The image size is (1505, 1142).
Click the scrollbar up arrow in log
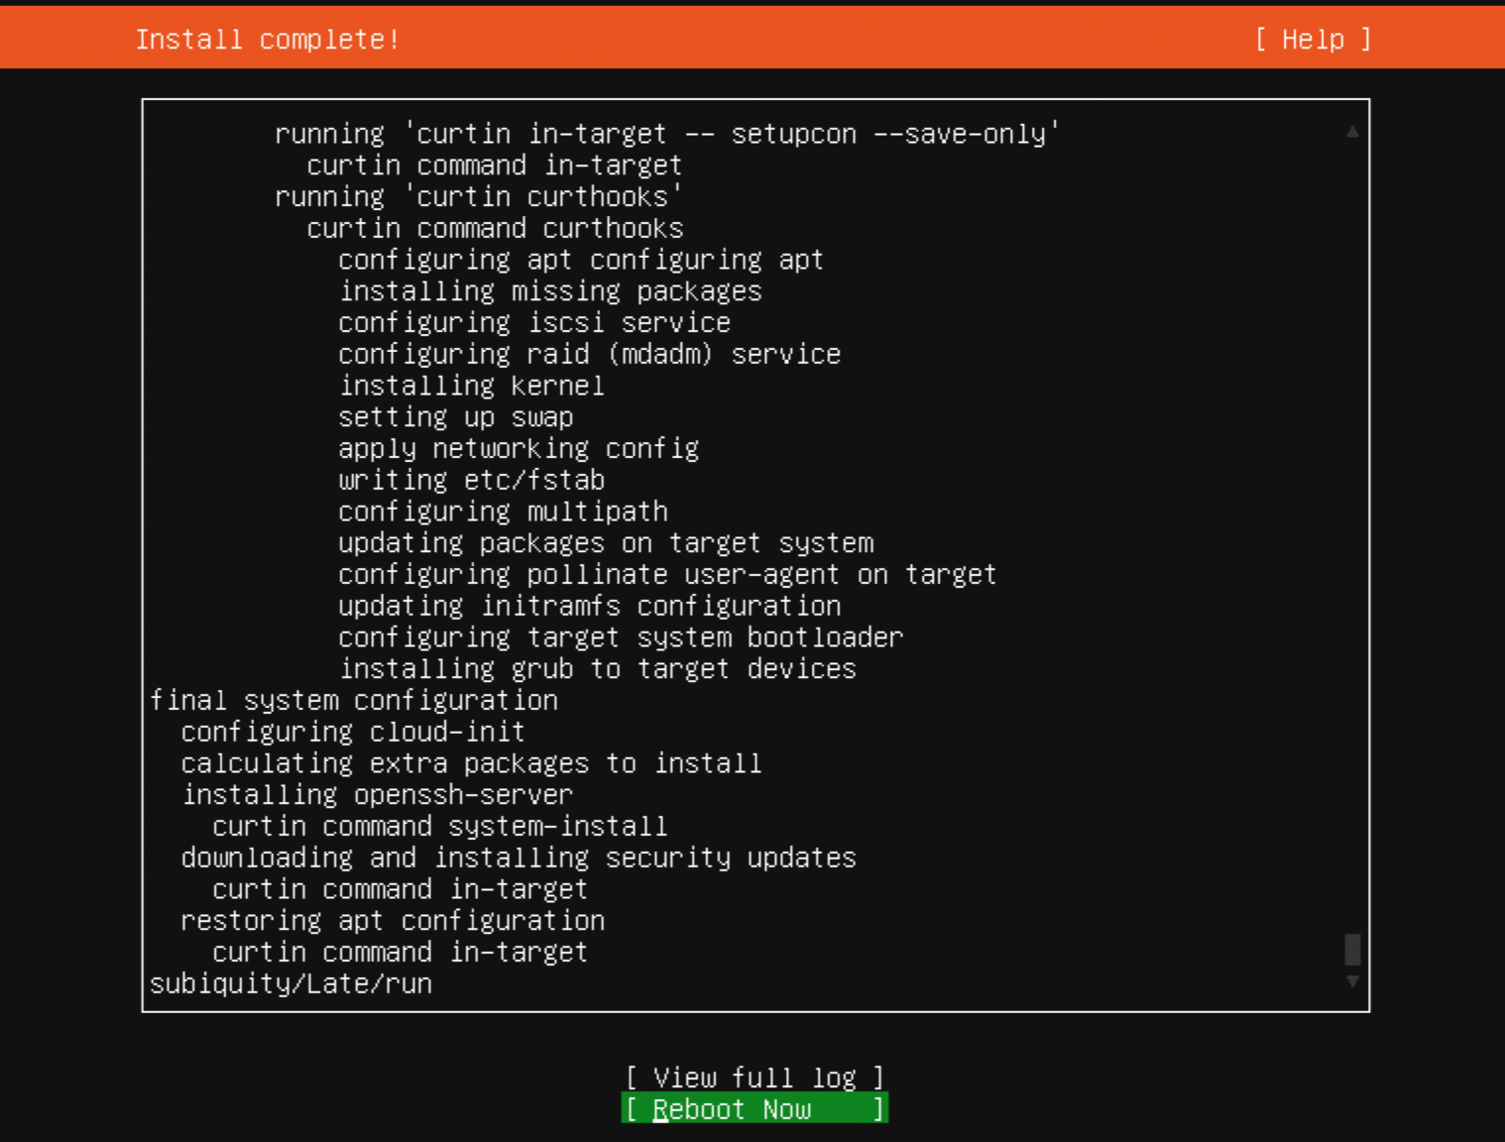tap(1352, 132)
